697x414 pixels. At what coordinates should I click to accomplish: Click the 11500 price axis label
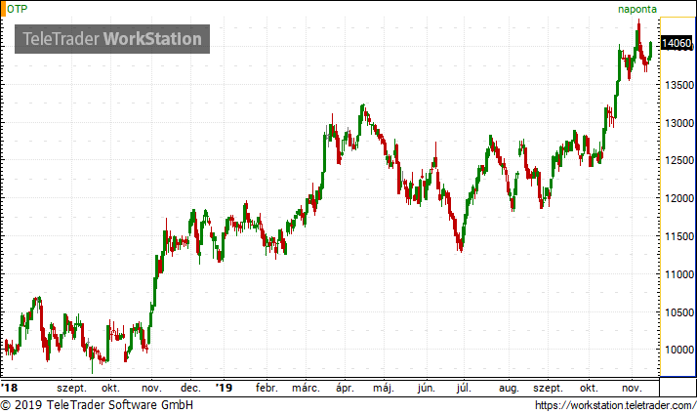(679, 236)
